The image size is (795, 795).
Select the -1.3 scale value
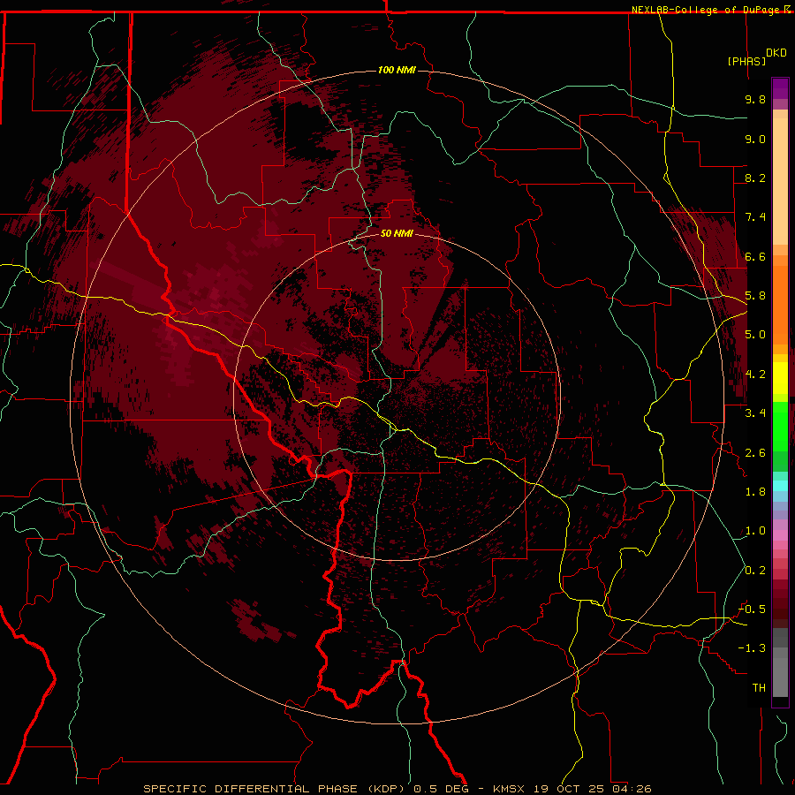pos(752,648)
